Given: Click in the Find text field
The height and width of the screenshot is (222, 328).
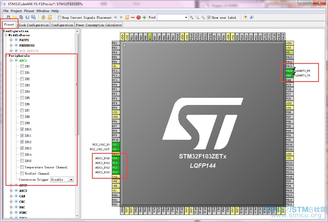Looking at the screenshot, I should click(170, 18).
